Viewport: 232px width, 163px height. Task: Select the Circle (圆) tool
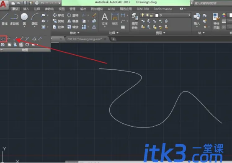24,19
